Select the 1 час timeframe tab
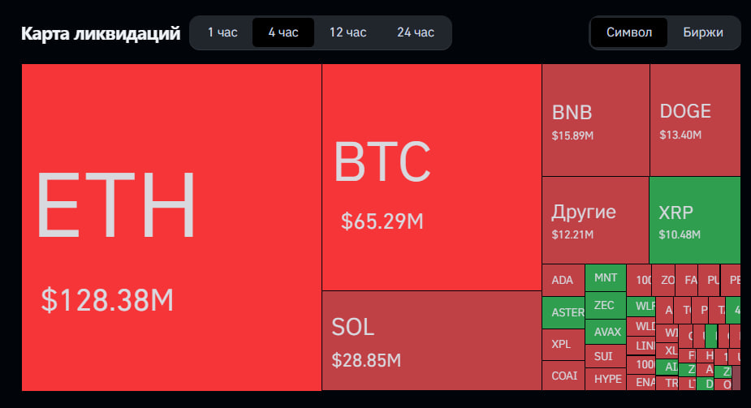The image size is (751, 408). (222, 32)
